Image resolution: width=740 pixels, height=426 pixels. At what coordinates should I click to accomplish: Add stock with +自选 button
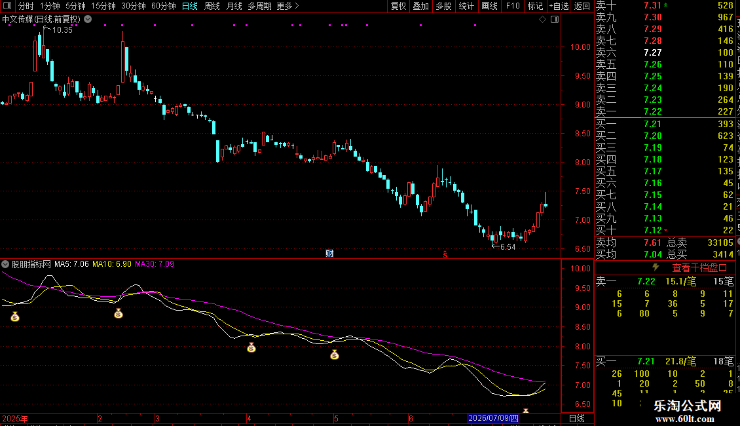559,6
